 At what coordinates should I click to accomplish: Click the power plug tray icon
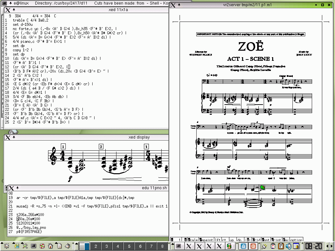(x=264, y=246)
